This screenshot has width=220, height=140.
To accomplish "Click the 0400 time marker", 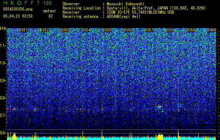I will pos(212,30).
